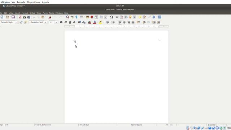Open the Insert menu
Image resolution: width=231 pixels, height=130 pixels.
(17, 13)
